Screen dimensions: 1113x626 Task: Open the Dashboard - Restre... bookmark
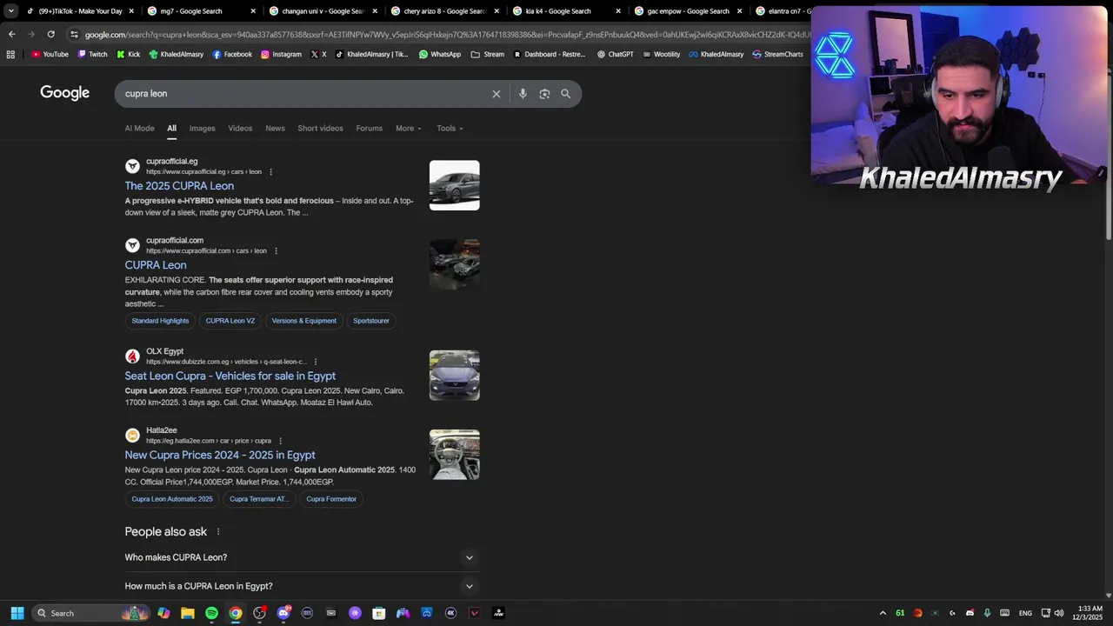(x=549, y=54)
